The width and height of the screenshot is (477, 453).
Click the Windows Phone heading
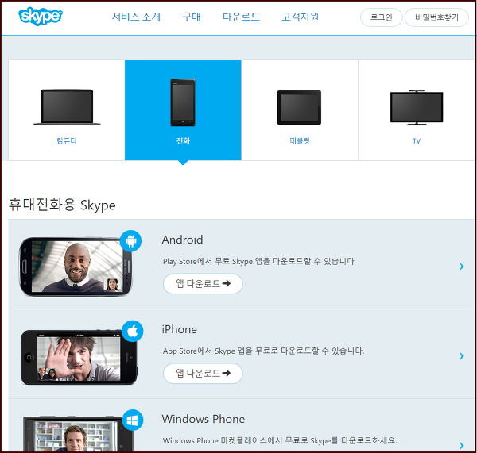[204, 419]
